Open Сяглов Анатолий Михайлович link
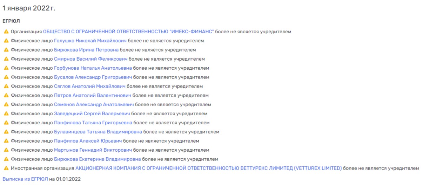423x186 pixels. pos(90,86)
